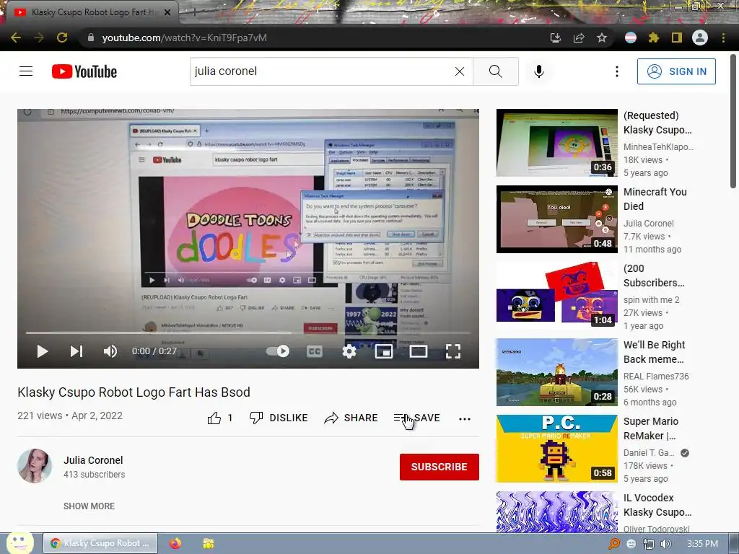Click the Chrome taskbar window button

(100, 543)
